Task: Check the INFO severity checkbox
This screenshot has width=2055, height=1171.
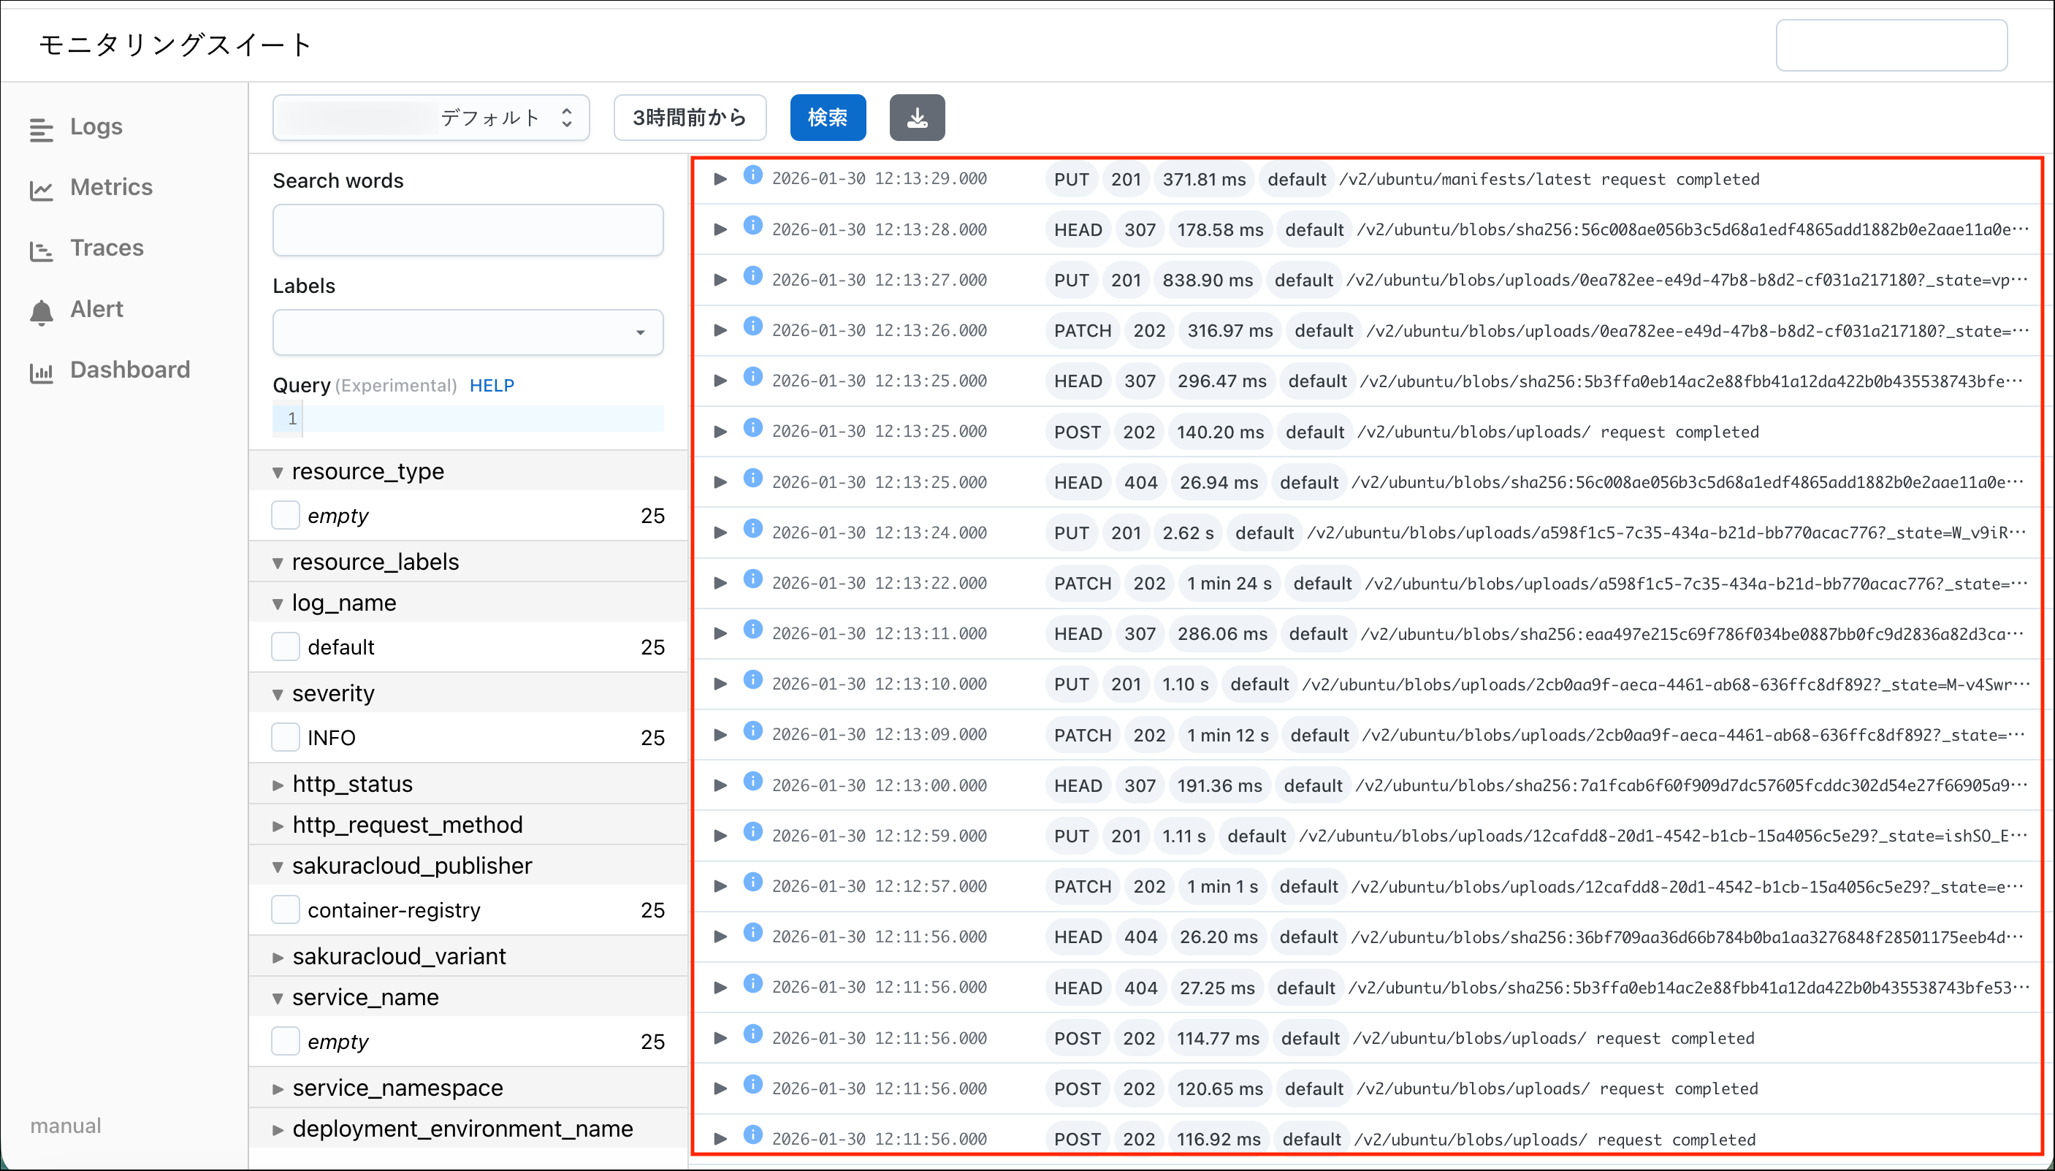Action: click(x=286, y=736)
